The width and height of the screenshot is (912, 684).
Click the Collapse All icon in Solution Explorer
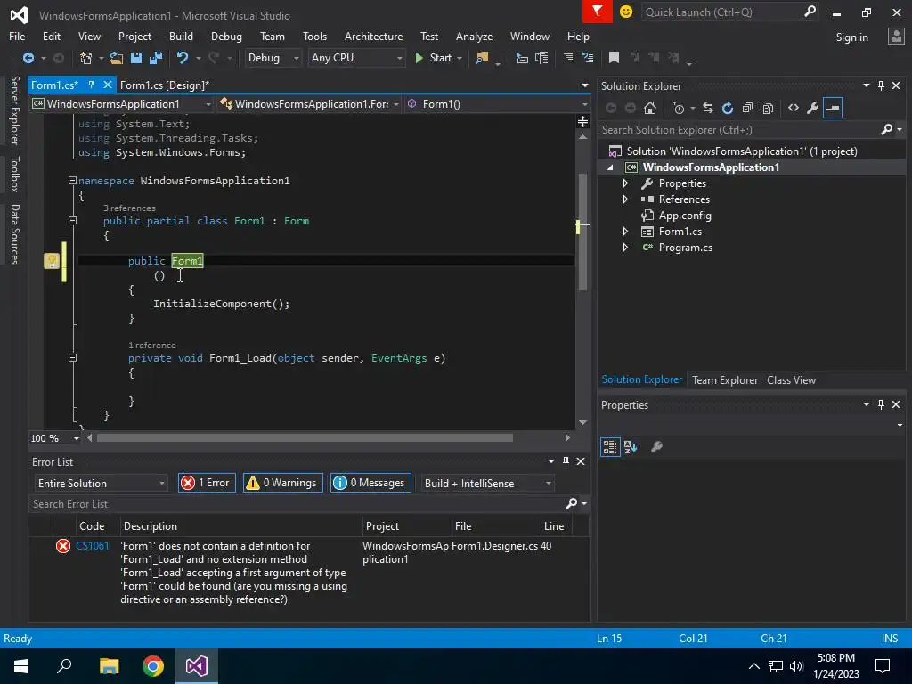pos(747,108)
